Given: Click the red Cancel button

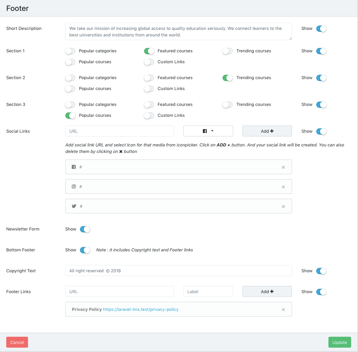Looking at the screenshot, I should pyautogui.click(x=17, y=342).
